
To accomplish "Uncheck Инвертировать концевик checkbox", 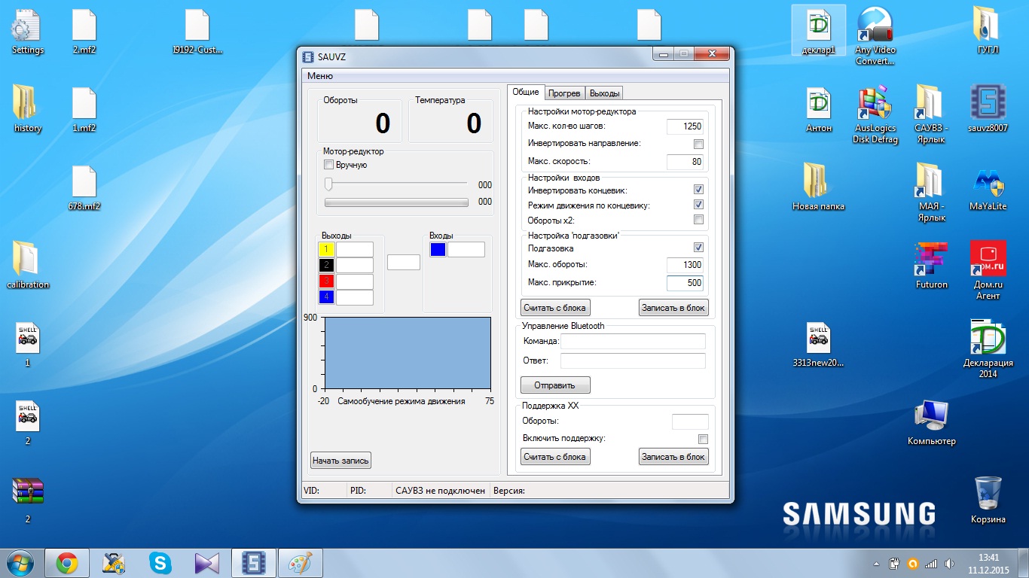I will point(698,190).
